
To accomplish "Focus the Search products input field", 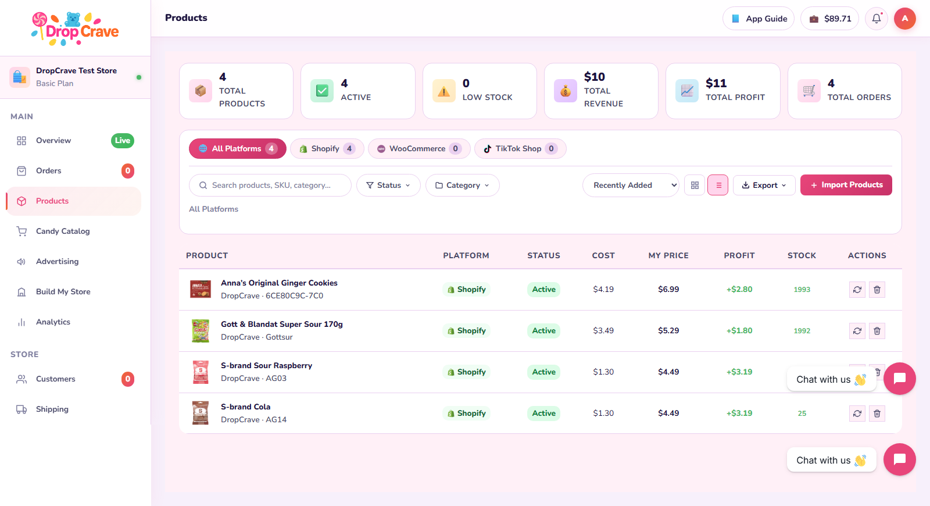I will (270, 185).
